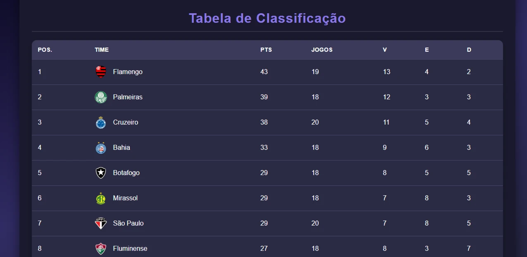This screenshot has height=257, width=527.
Task: Click the Botafogo star crest
Action: [x=101, y=173]
